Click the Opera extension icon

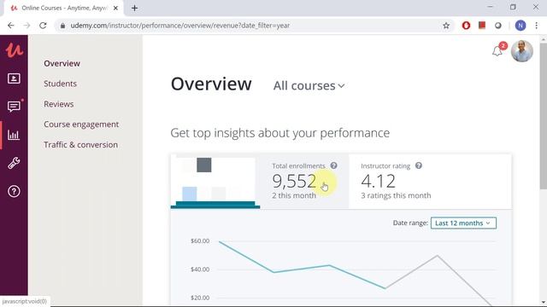tap(466, 26)
